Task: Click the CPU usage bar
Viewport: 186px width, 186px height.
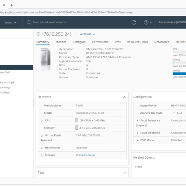Action: coord(179,52)
